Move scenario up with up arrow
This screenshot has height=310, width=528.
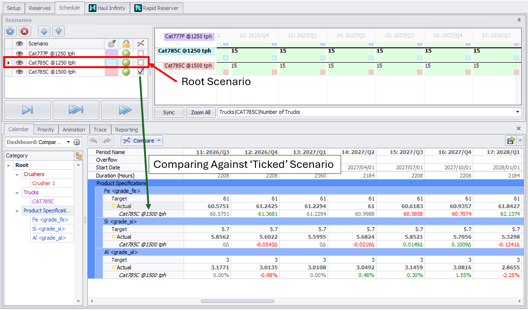tap(43, 31)
